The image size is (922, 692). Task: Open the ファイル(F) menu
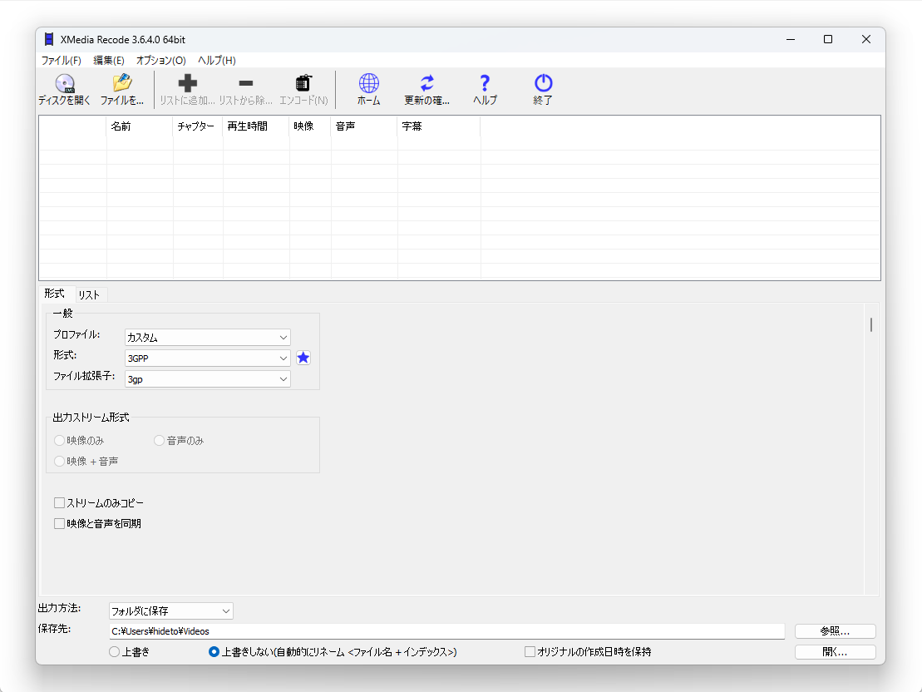pyautogui.click(x=62, y=60)
